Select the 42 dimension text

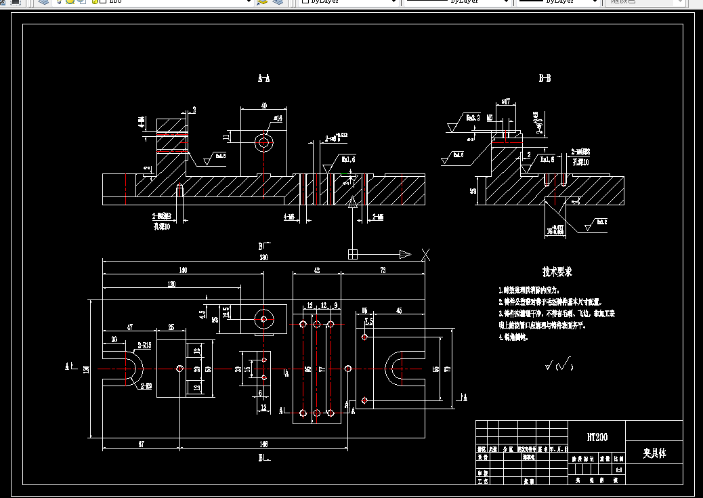click(x=316, y=270)
